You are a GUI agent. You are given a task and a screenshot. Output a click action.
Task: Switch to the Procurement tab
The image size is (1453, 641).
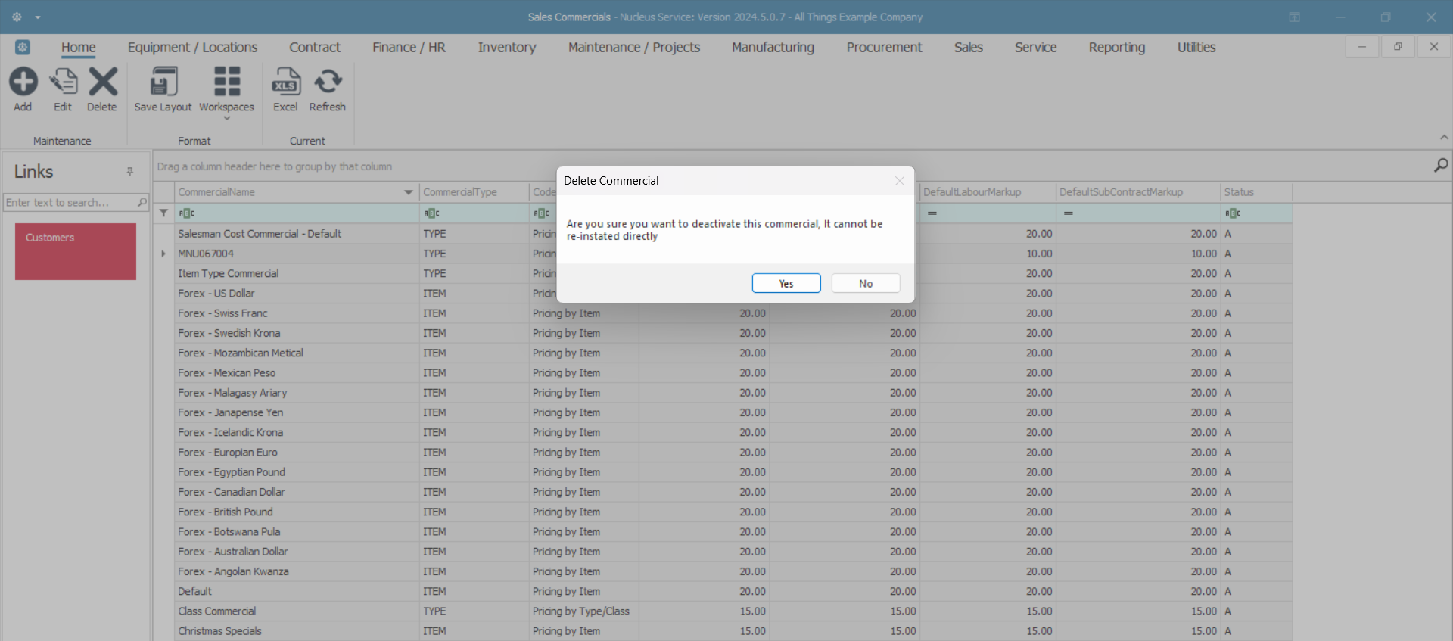click(884, 48)
